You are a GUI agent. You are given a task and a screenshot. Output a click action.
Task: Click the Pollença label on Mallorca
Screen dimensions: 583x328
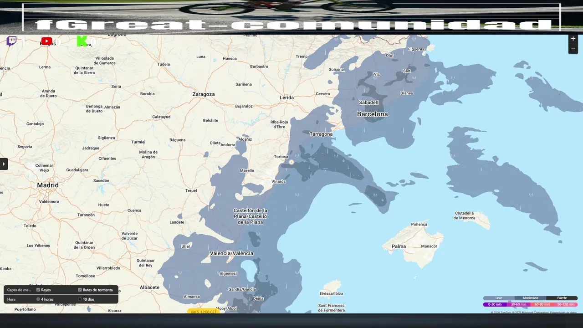click(419, 224)
